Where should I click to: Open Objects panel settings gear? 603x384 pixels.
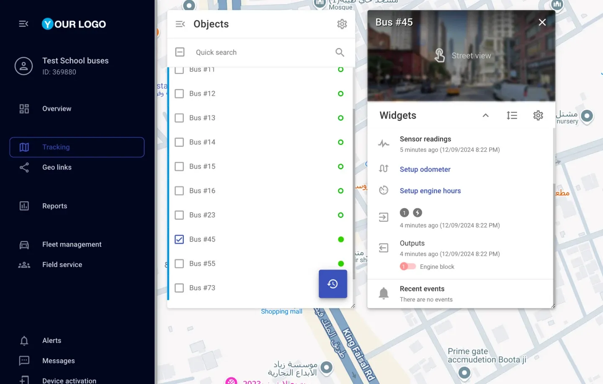342,24
